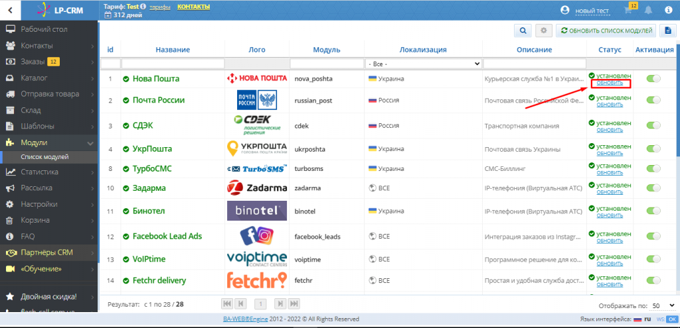Image resolution: width=680 pixels, height=328 pixels.
Task: Open the КОНТАКТЫ link in header
Action: tap(193, 7)
